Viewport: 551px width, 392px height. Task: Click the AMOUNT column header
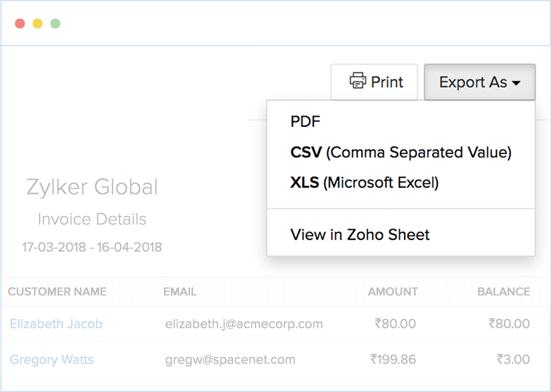pos(392,292)
